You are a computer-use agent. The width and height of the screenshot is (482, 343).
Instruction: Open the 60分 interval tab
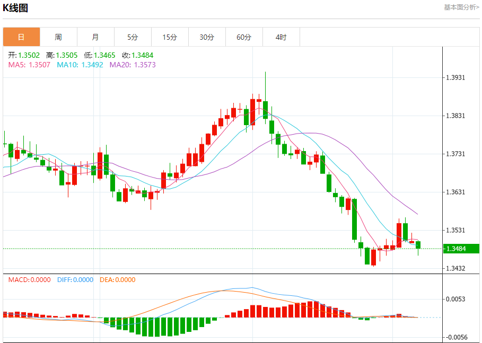click(244, 37)
